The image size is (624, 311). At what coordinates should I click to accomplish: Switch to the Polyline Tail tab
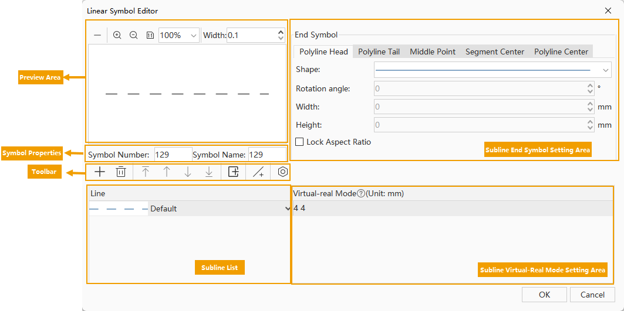click(379, 52)
